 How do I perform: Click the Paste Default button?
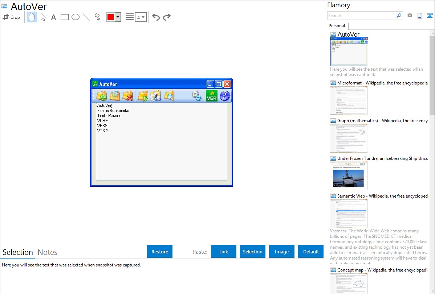311,252
